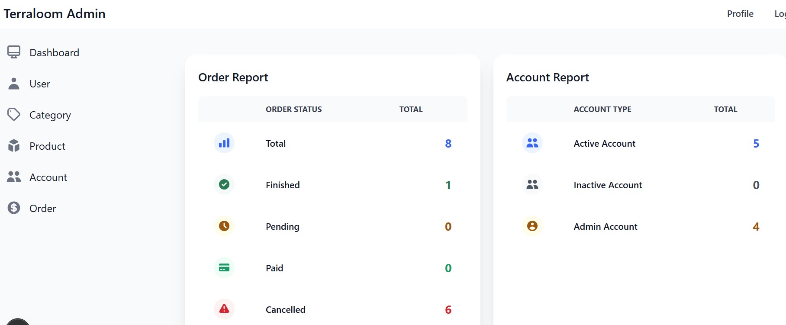786x325 pixels.
Task: Open the Category menu label
Action: 50,115
